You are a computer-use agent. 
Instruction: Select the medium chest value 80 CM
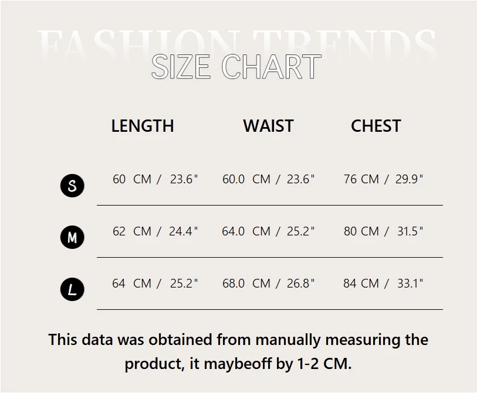tap(361, 231)
